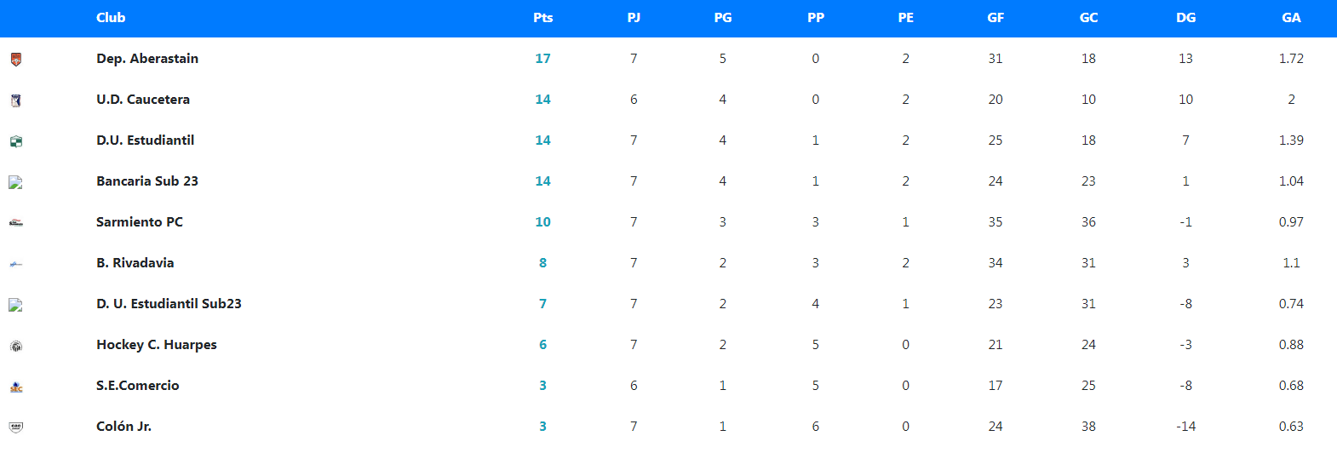Click the Sarmiento PC team logo

pos(15,223)
